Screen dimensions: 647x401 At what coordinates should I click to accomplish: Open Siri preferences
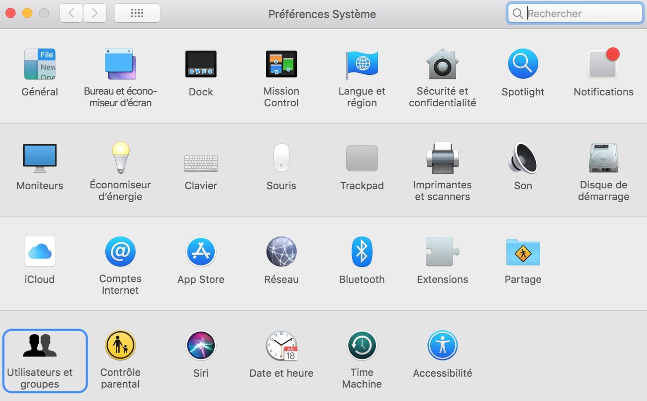coord(201,354)
